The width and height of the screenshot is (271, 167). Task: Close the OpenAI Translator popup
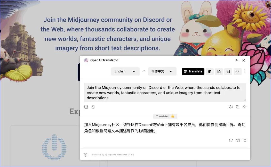pyautogui.click(x=244, y=60)
